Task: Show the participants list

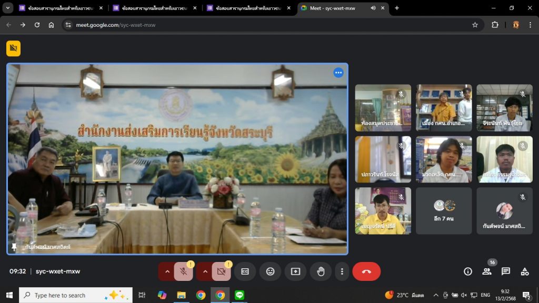Action: pos(486,271)
